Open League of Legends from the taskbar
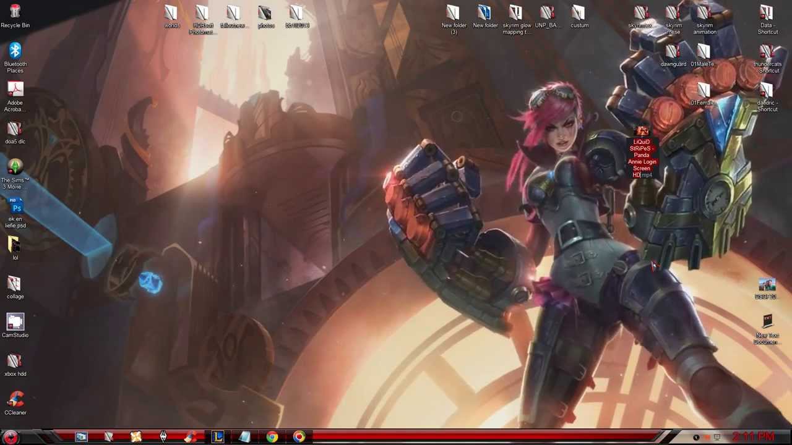 (217, 437)
